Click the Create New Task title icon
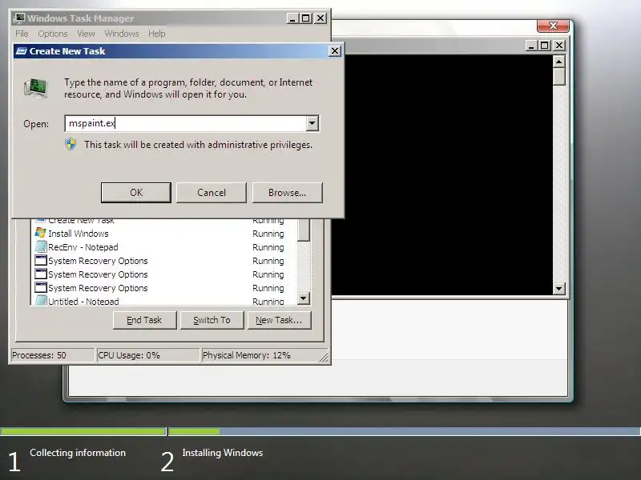The image size is (641, 480). pos(22,51)
